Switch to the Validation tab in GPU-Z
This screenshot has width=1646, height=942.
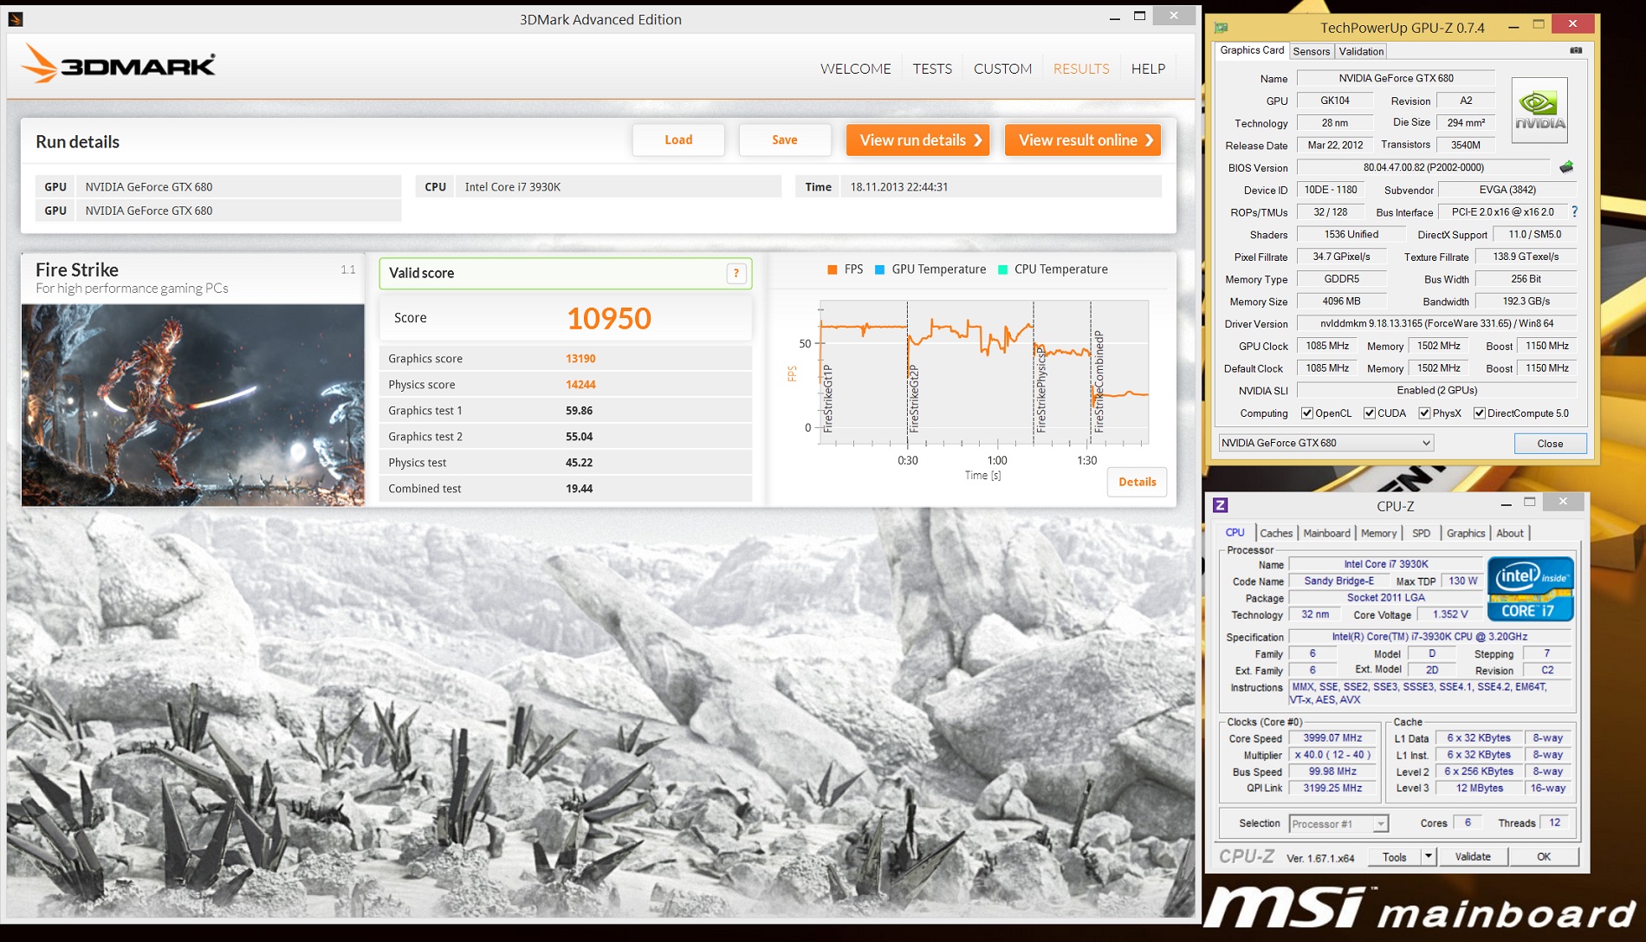(x=1361, y=51)
